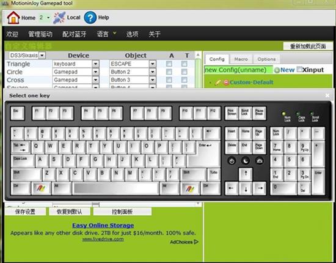Select the Esc key on the keyboard

point(18,113)
